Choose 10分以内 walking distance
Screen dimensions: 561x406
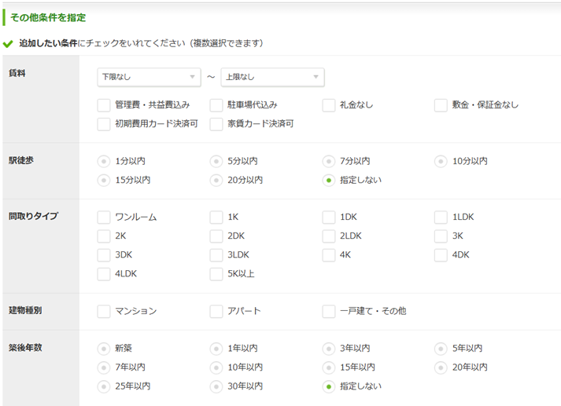440,161
